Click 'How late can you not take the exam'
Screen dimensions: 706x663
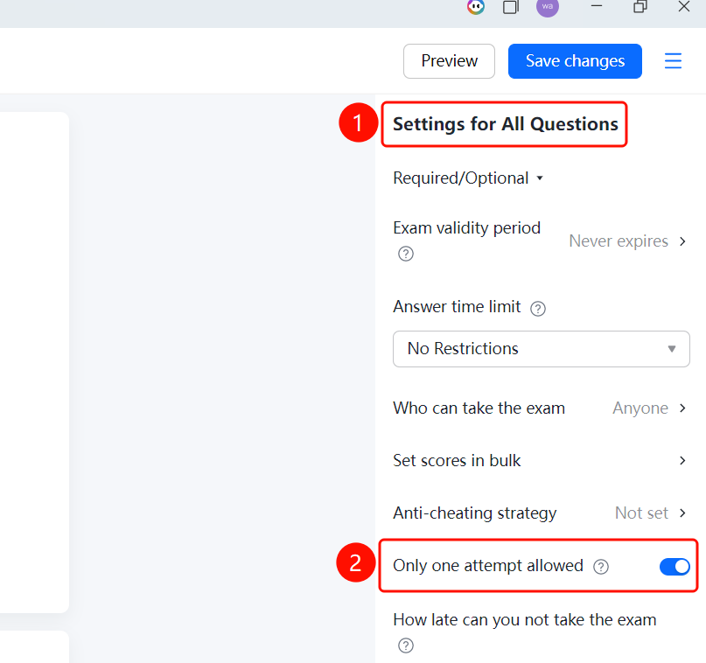(x=525, y=620)
